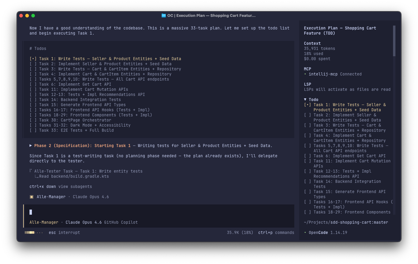This screenshot has height=264, width=418.
Task: Toggle sidebar Task 1 Write Tests checkbox
Action: 308,105
